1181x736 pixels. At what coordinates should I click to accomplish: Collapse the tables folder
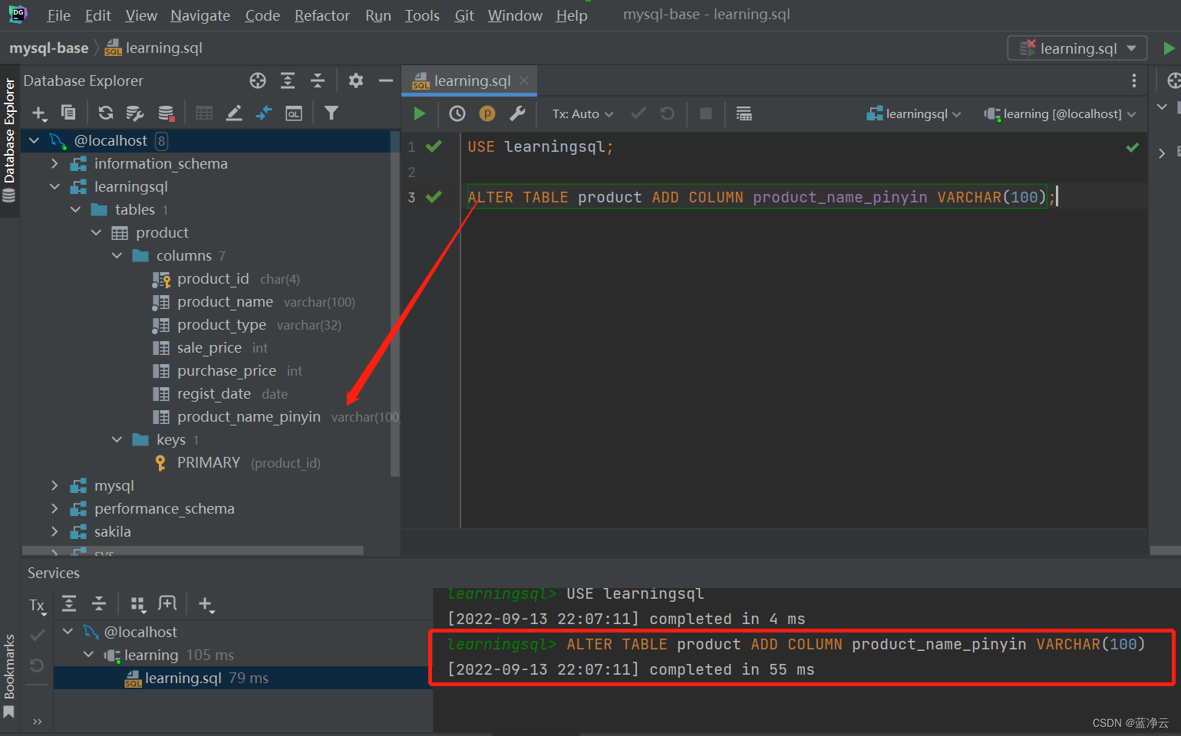pos(75,209)
